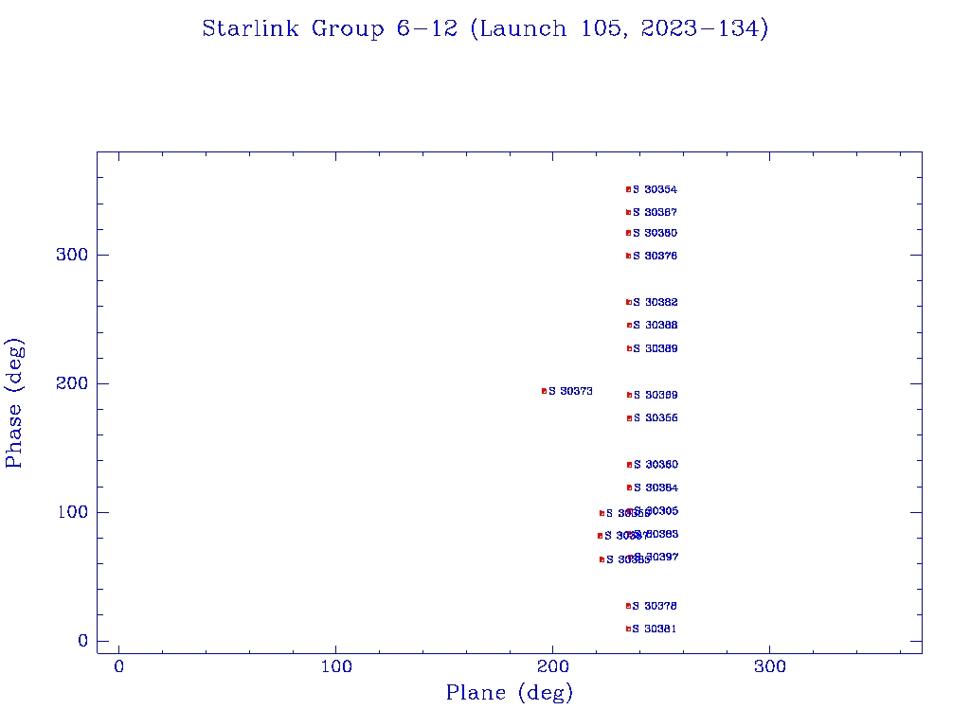The height and width of the screenshot is (727, 970).
Task: Click the red marker beside S 30382
Action: (x=629, y=302)
